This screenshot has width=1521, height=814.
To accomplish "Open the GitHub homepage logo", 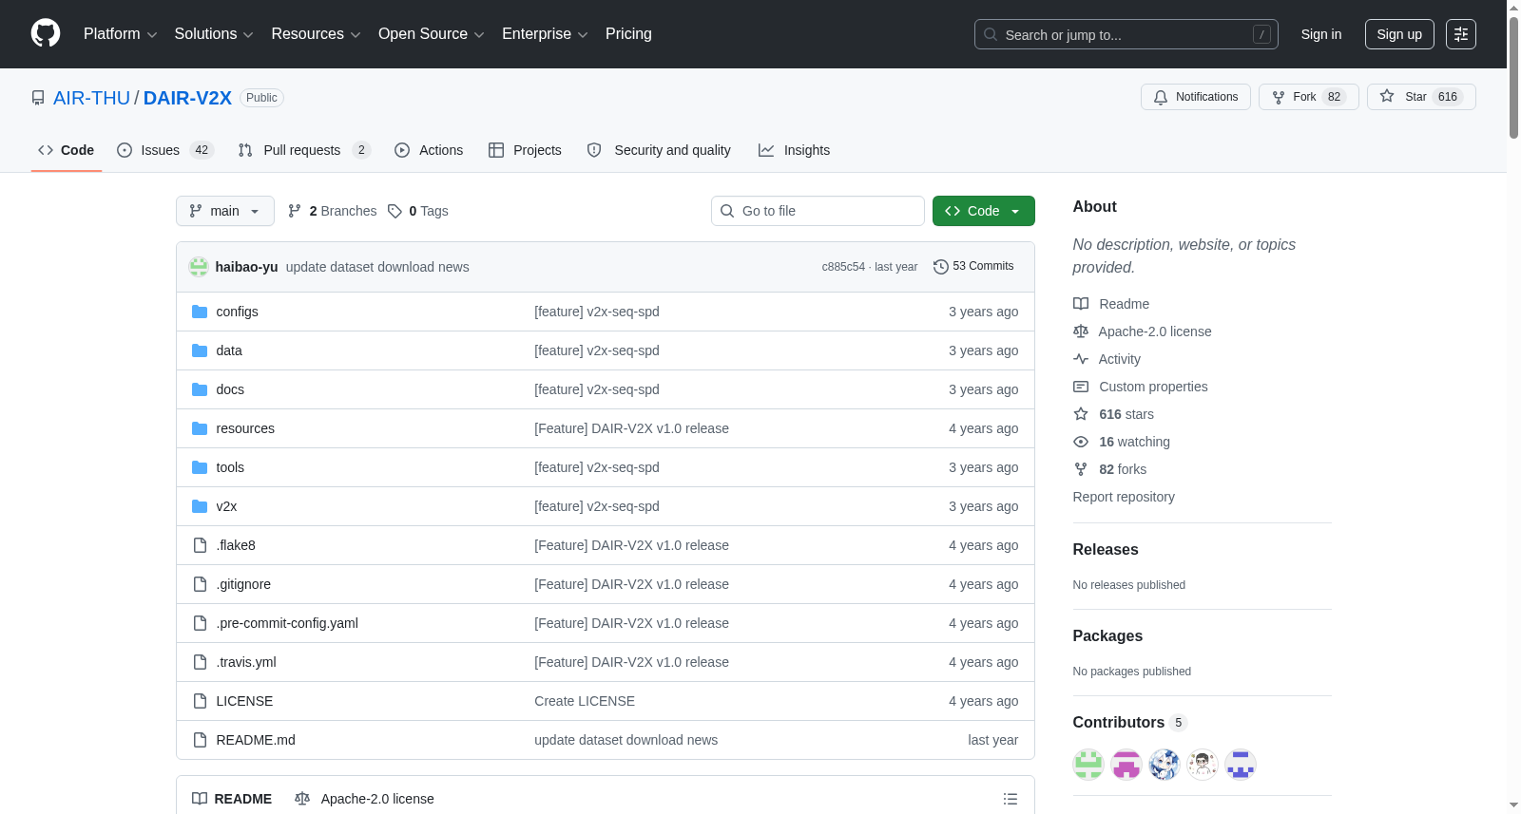I will click(x=46, y=33).
